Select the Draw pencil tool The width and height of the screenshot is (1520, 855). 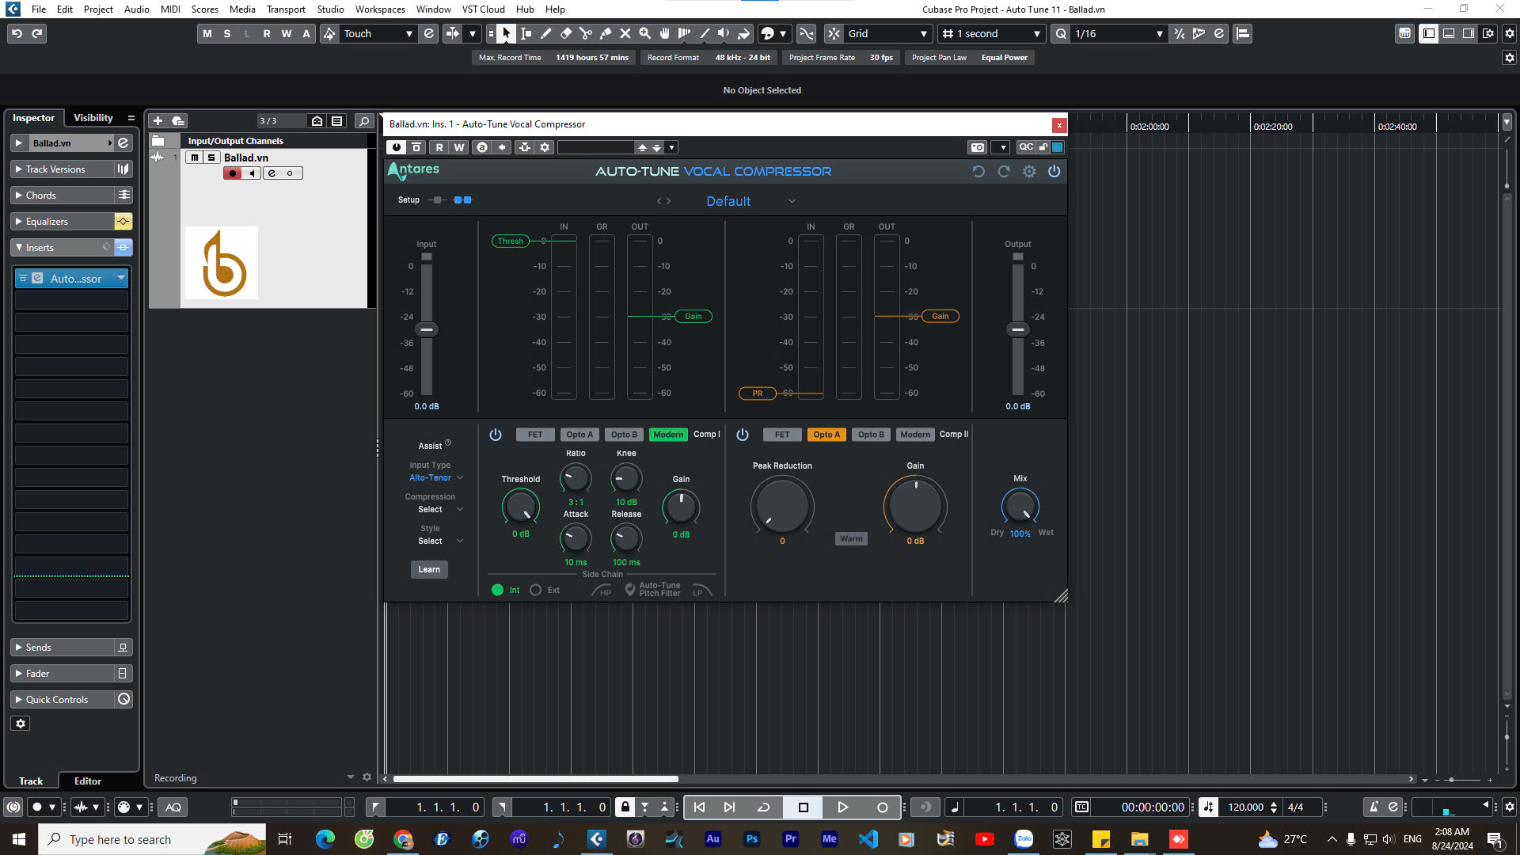pos(545,33)
